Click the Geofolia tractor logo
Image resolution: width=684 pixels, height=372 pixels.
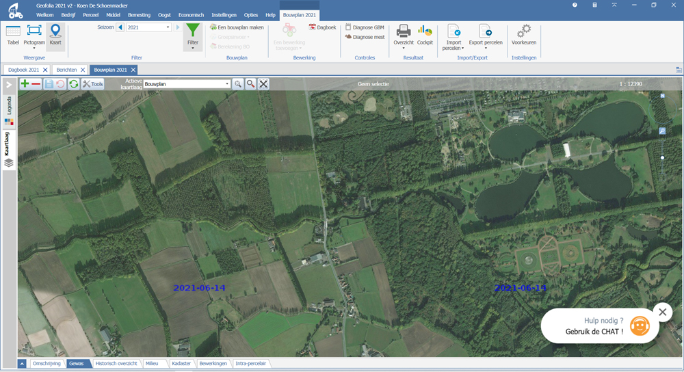[15, 10]
